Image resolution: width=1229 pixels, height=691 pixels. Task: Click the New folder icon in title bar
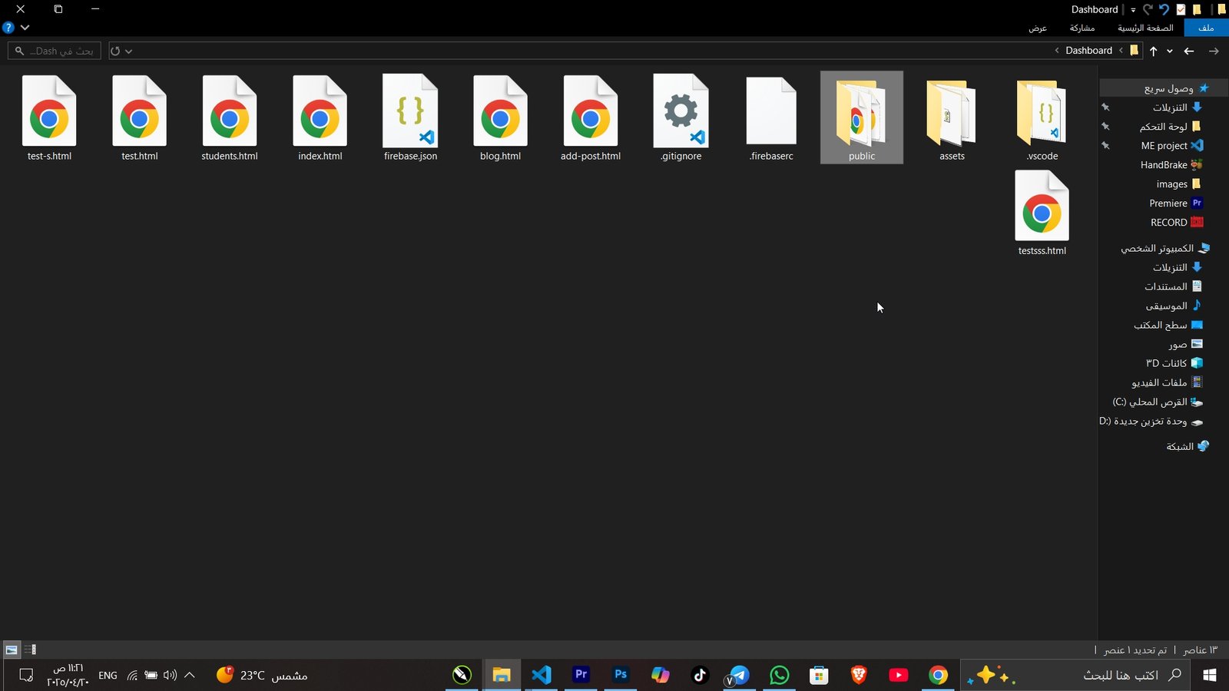(x=1197, y=9)
